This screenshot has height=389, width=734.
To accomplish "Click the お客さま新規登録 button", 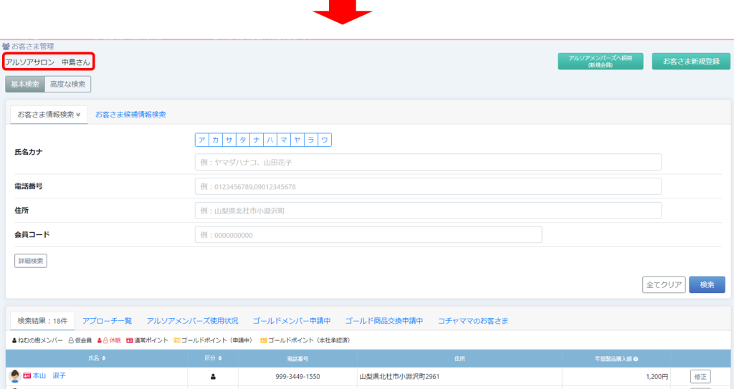I will click(x=690, y=62).
